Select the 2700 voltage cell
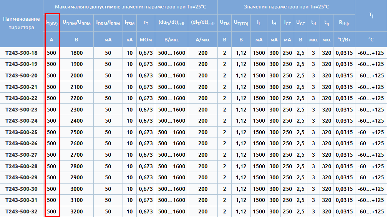This screenshot has height=218, width=388. tap(76, 155)
